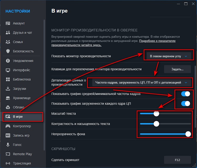Maximize the settings window
The height and width of the screenshot is (168, 197).
click(186, 4)
